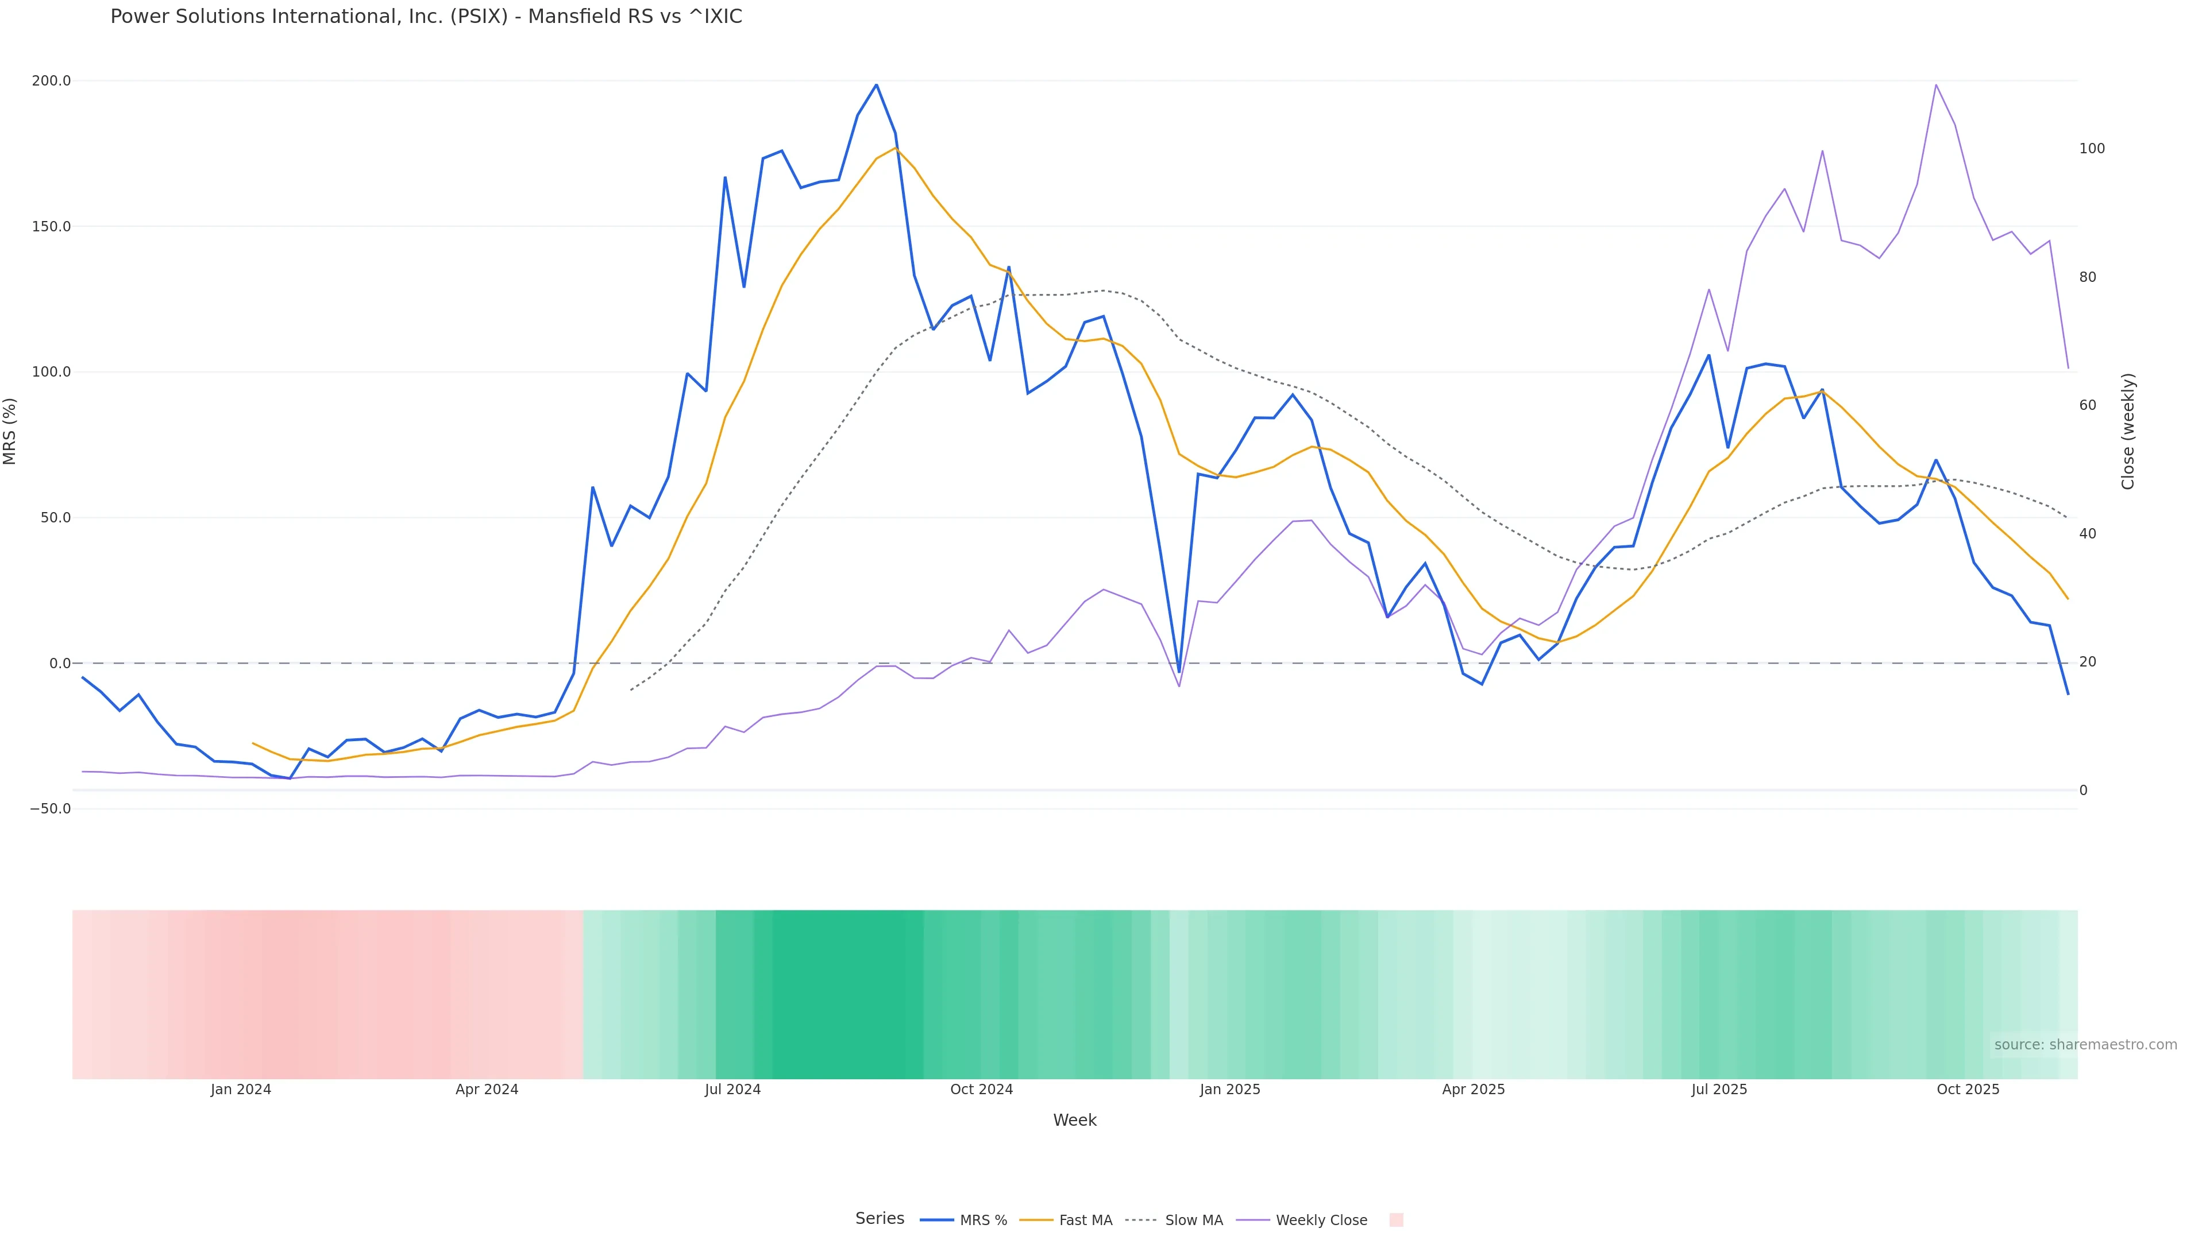The width and height of the screenshot is (2206, 1240).
Task: Click the MRS (%) y-axis title
Action: (x=10, y=431)
